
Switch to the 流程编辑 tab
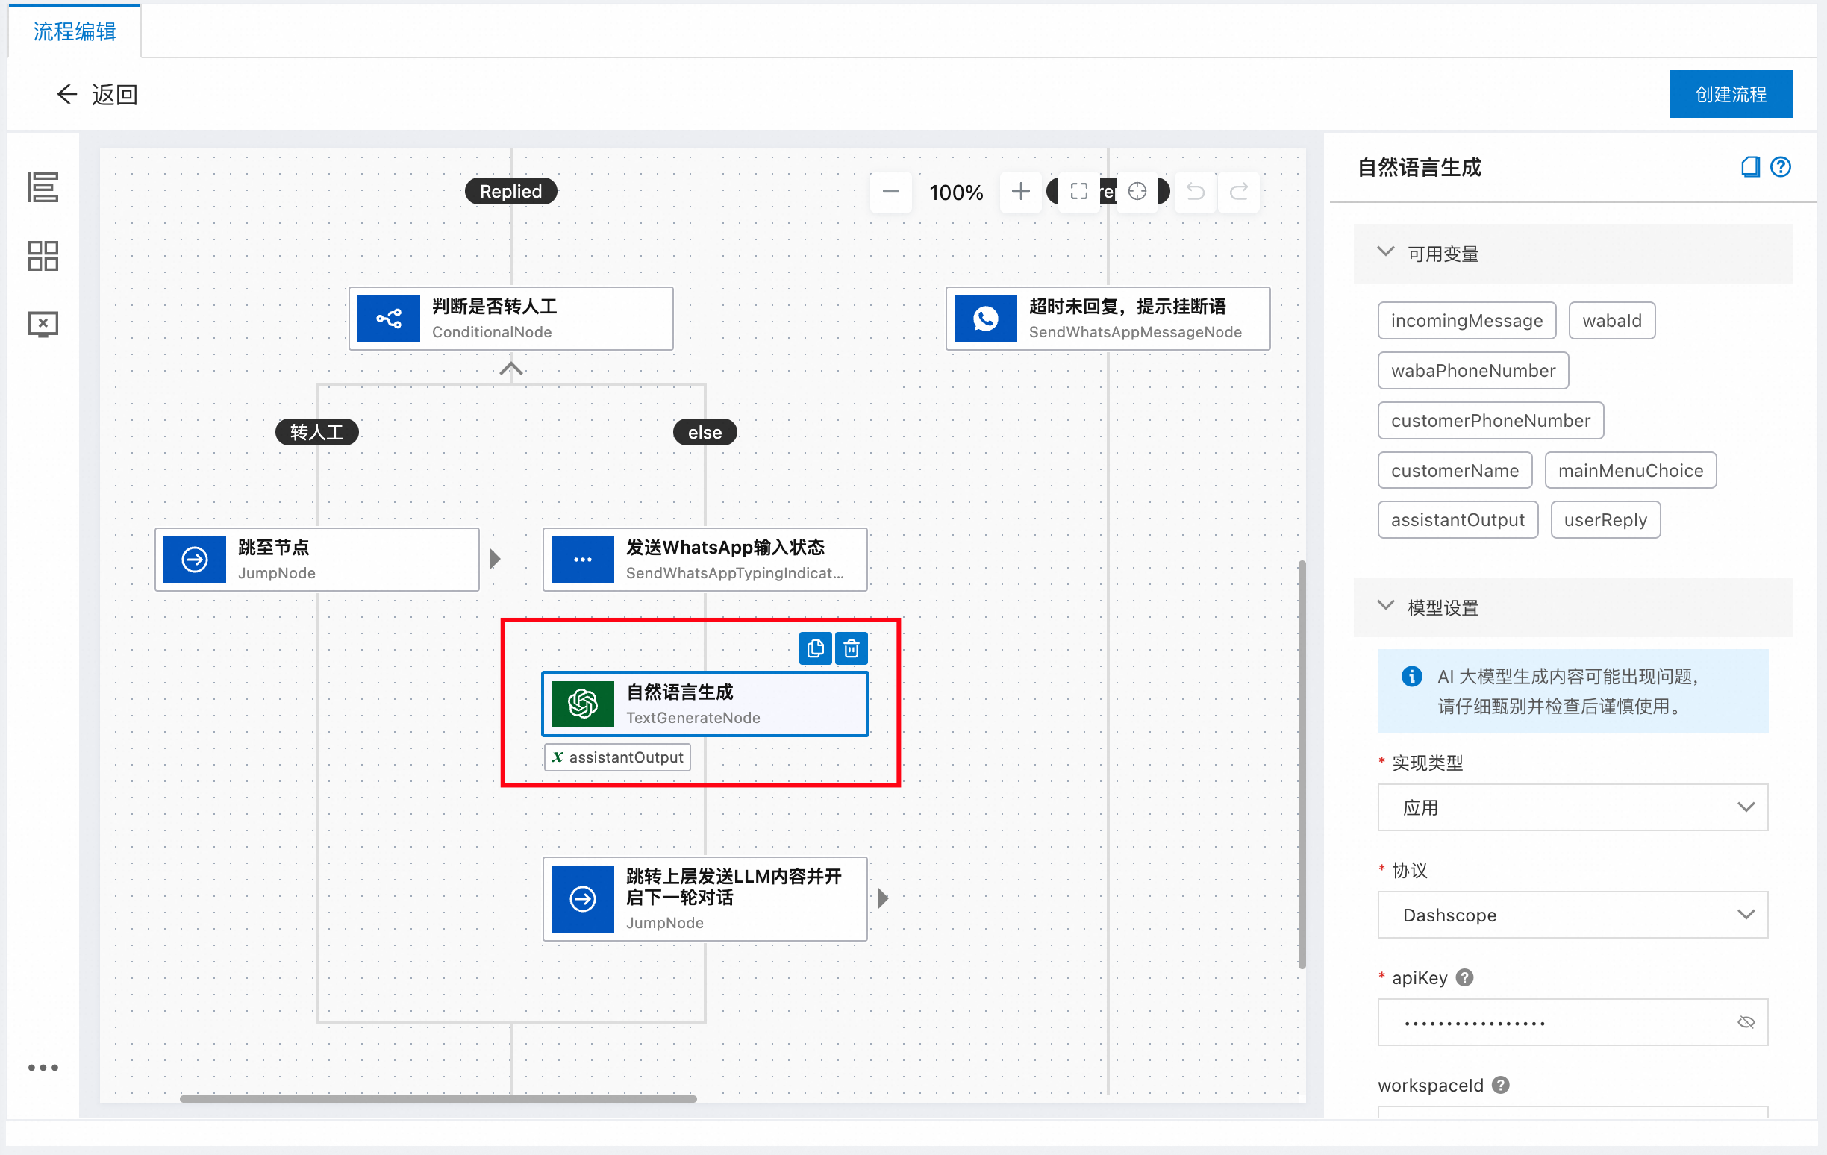[x=75, y=31]
